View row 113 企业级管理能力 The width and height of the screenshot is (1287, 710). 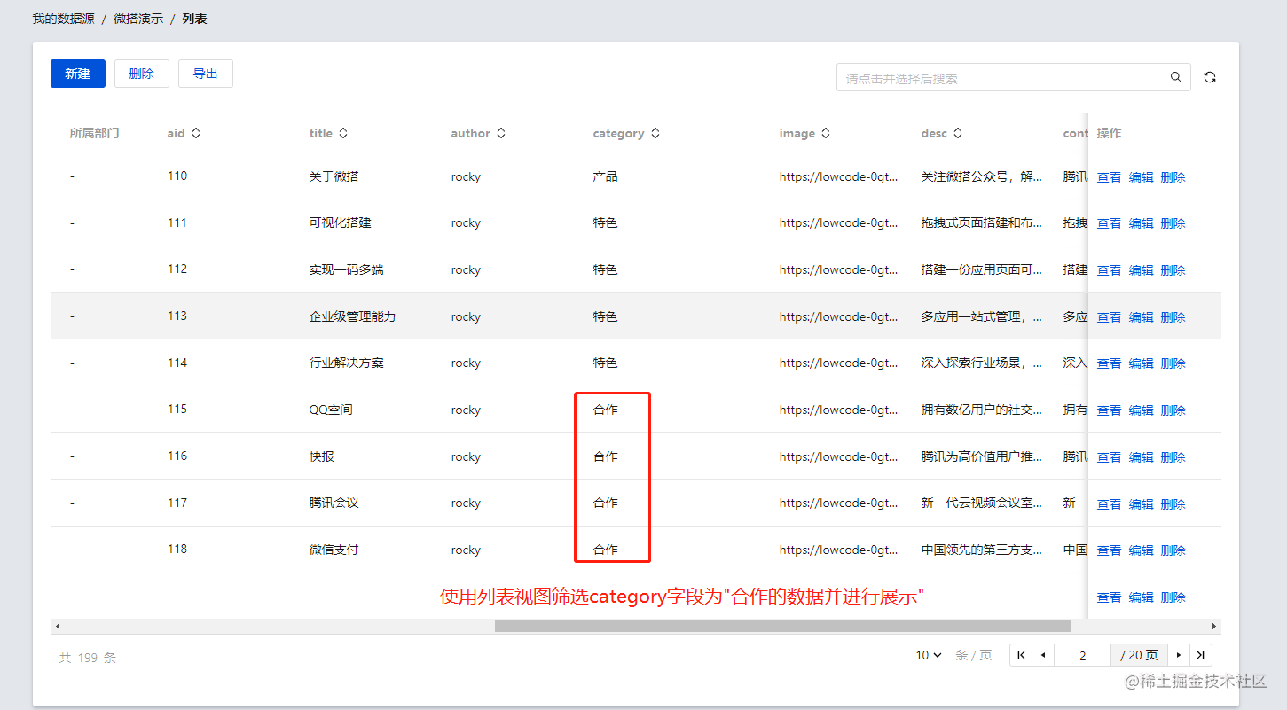point(1109,317)
